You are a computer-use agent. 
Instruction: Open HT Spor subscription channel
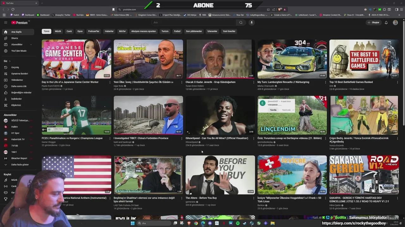[x=18, y=133]
